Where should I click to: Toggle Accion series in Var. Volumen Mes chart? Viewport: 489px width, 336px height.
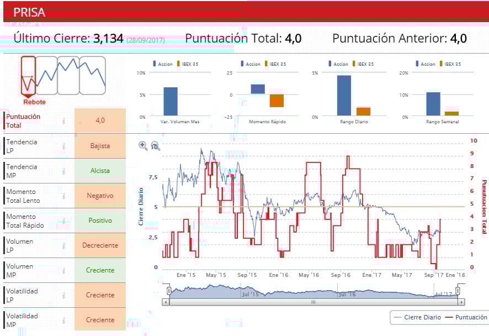(162, 64)
